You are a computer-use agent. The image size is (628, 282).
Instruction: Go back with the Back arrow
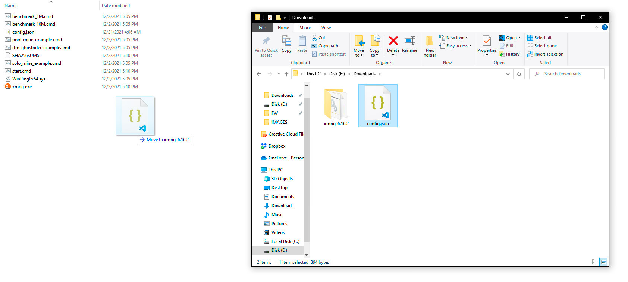click(259, 74)
